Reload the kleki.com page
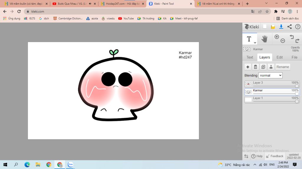This screenshot has height=169, width=302. (19, 11)
